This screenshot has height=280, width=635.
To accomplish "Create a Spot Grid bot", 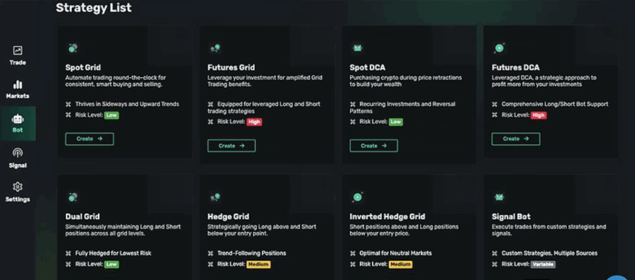I will (x=89, y=139).
